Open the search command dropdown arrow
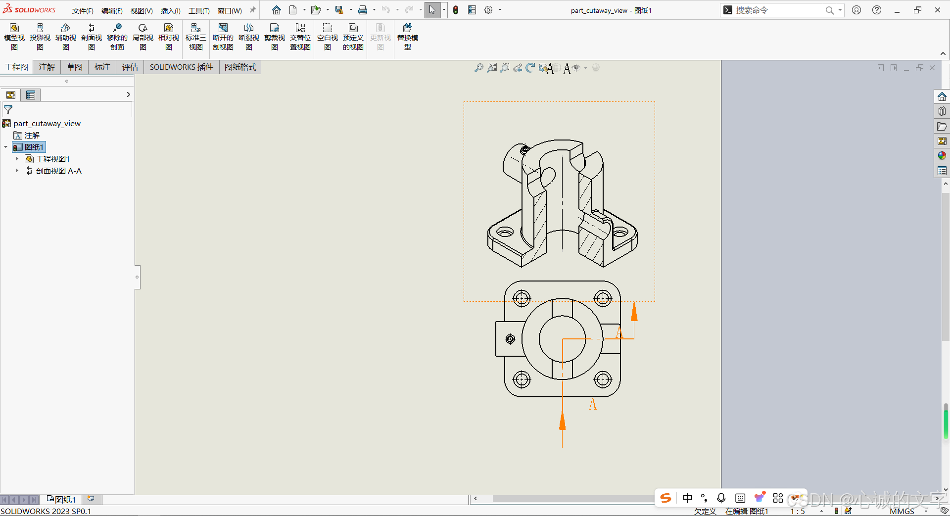The width and height of the screenshot is (950, 516). point(840,10)
